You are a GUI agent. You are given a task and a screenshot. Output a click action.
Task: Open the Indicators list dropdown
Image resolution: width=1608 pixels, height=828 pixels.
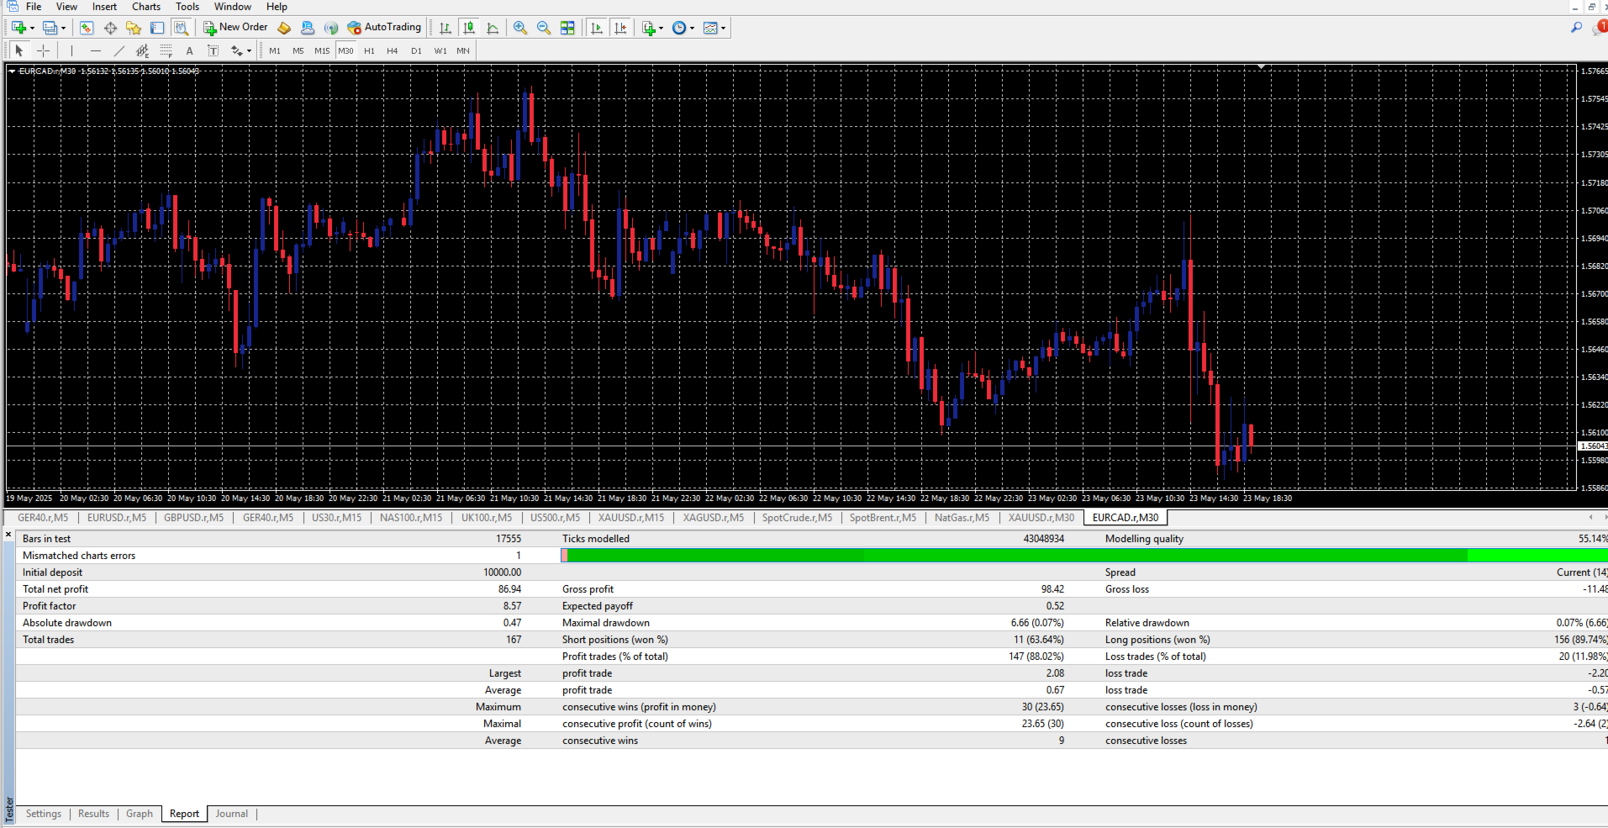(x=652, y=28)
